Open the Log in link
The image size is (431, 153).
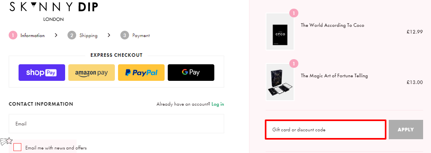tap(218, 104)
